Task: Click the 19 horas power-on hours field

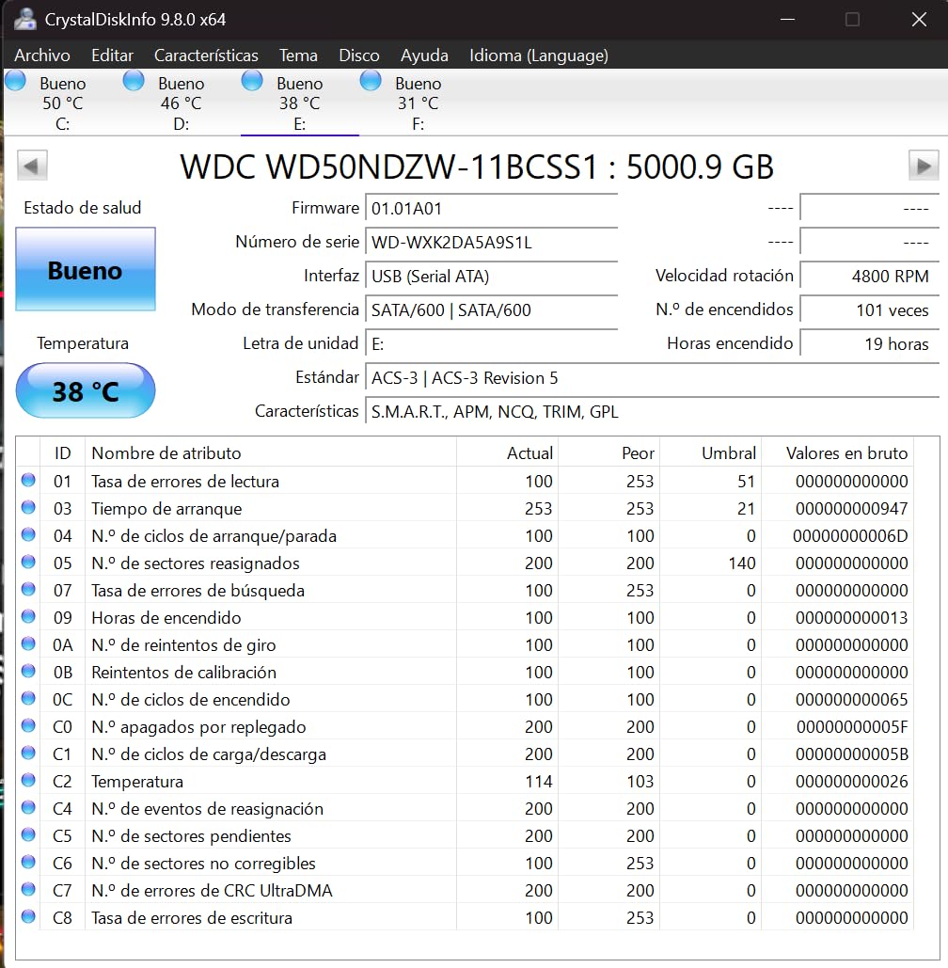Action: click(870, 344)
